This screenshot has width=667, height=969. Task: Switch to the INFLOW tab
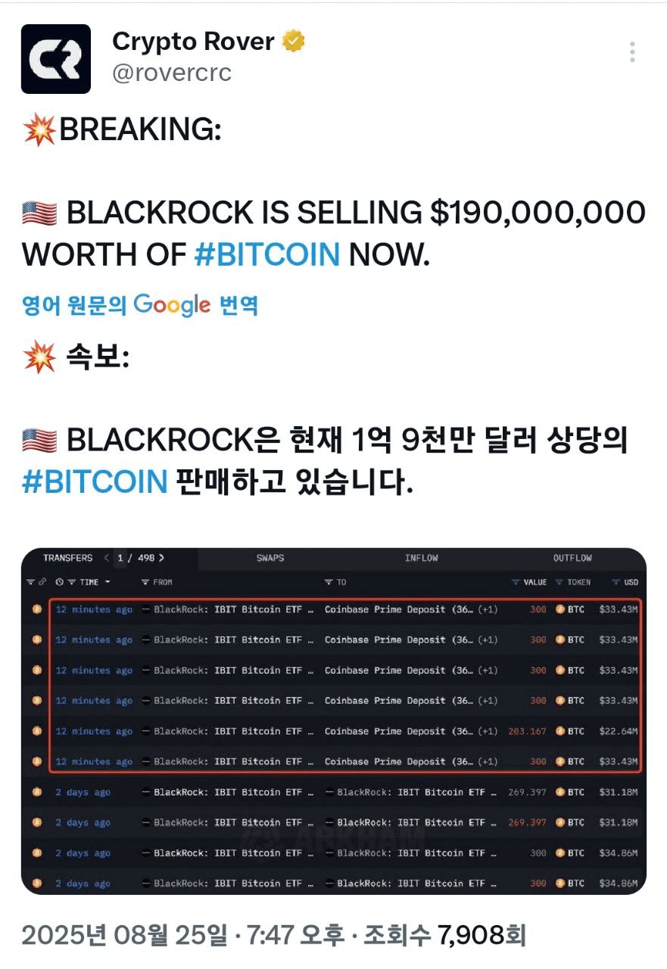point(421,558)
